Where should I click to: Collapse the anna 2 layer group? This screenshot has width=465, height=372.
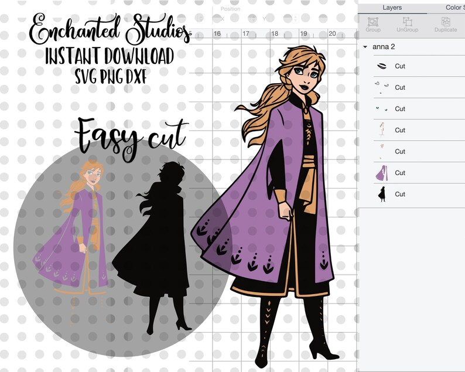click(365, 47)
